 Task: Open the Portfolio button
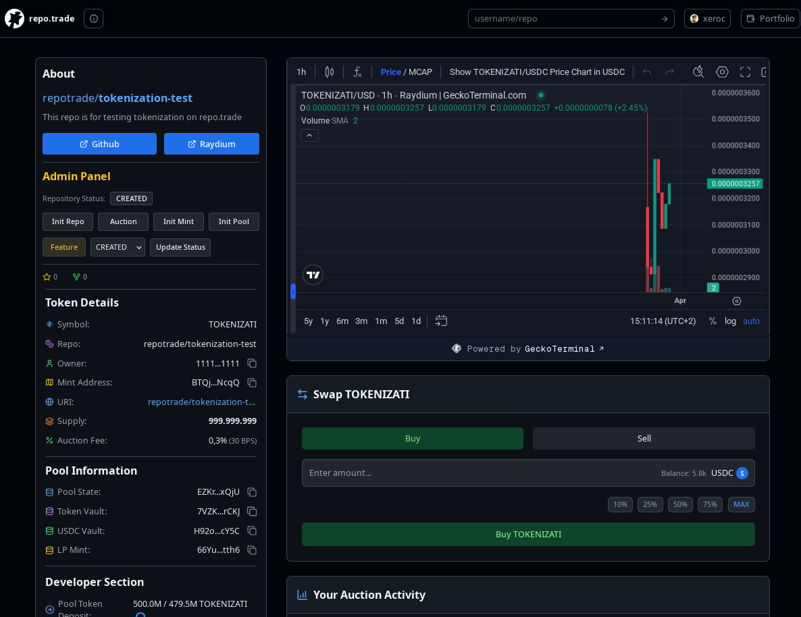point(771,19)
